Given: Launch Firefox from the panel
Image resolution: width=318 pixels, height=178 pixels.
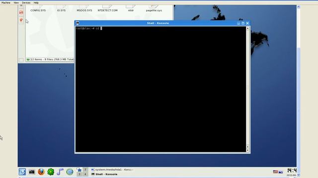Looking at the screenshot, I should (x=41, y=172).
